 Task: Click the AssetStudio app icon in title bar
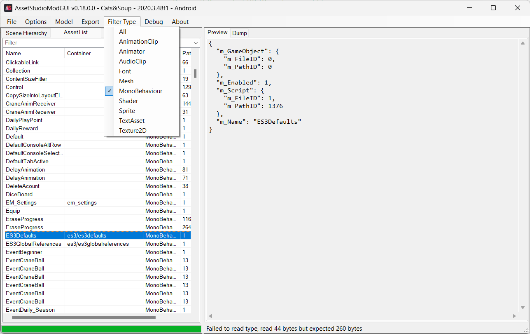[8, 8]
